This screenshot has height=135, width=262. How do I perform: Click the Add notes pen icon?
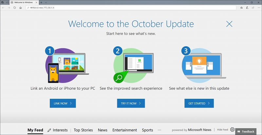tap(247, 7)
